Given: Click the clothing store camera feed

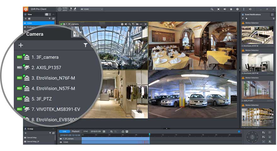Looking at the screenshot, I should click(124, 94).
